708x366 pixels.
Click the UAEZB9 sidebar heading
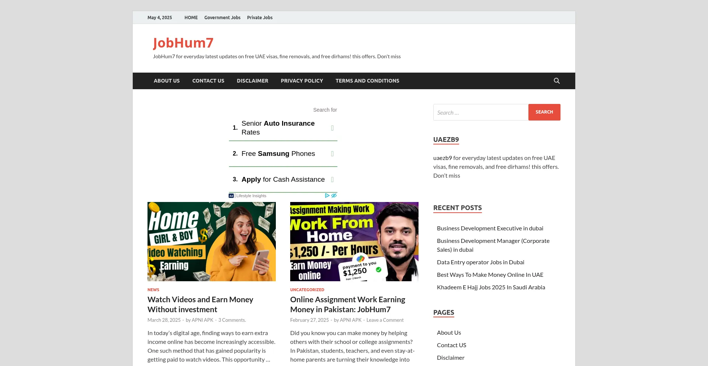[x=446, y=140]
